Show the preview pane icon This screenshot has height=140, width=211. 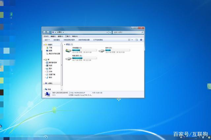click(x=136, y=40)
